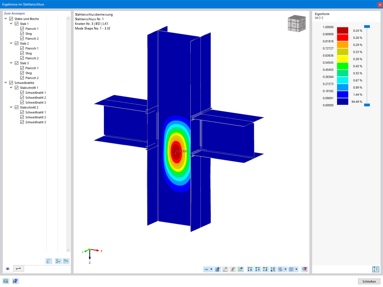Click the dark blue 0.00000 legend swatch
The width and height of the screenshot is (383, 287).
point(343,101)
